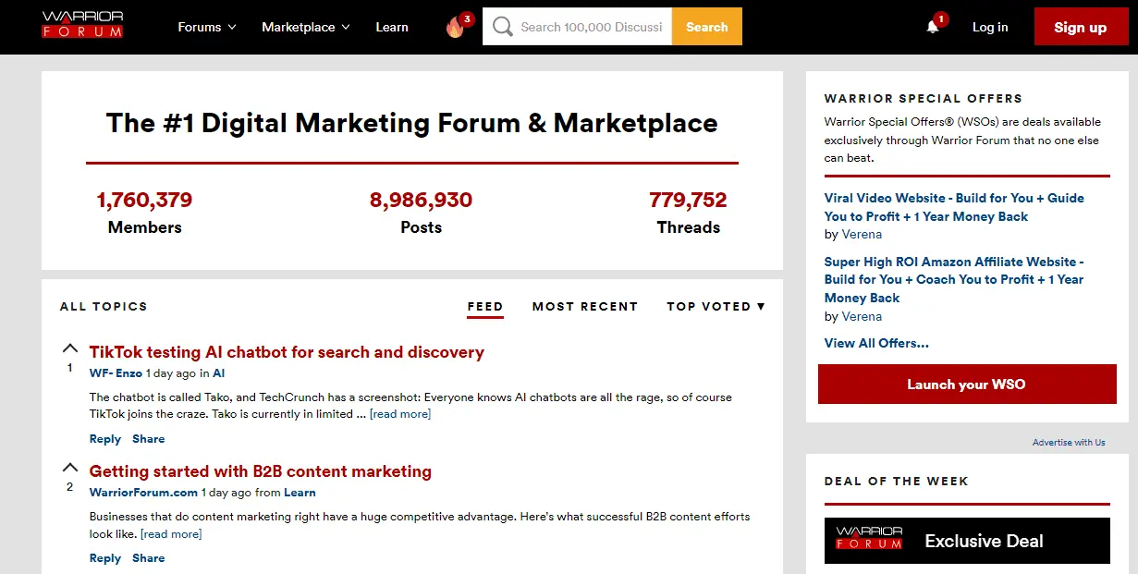Open Super High ROI Amazon Affiliate offer

tap(954, 279)
